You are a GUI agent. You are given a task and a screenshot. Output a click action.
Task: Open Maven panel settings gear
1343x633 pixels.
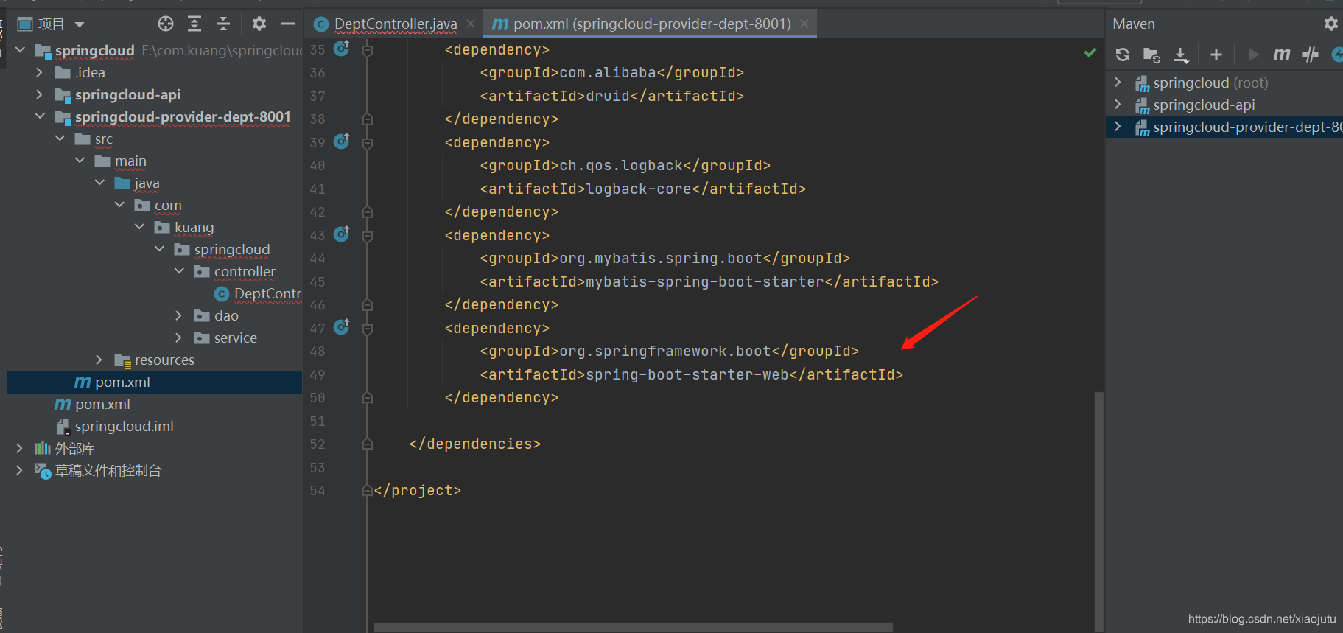click(1330, 24)
